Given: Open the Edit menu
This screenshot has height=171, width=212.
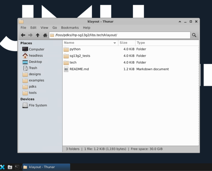Looking at the screenshot, I should click(33, 28).
